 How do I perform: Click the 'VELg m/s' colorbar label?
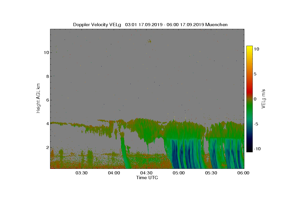(263, 98)
